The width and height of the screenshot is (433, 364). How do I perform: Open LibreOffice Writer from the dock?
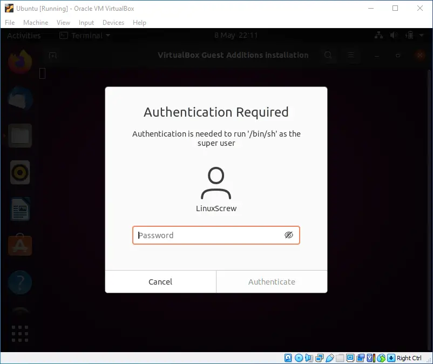click(20, 209)
